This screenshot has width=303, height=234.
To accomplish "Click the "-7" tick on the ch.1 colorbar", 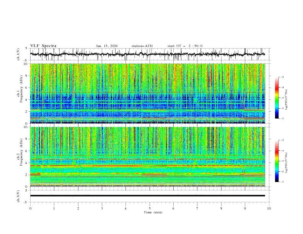I will [x=282, y=119].
